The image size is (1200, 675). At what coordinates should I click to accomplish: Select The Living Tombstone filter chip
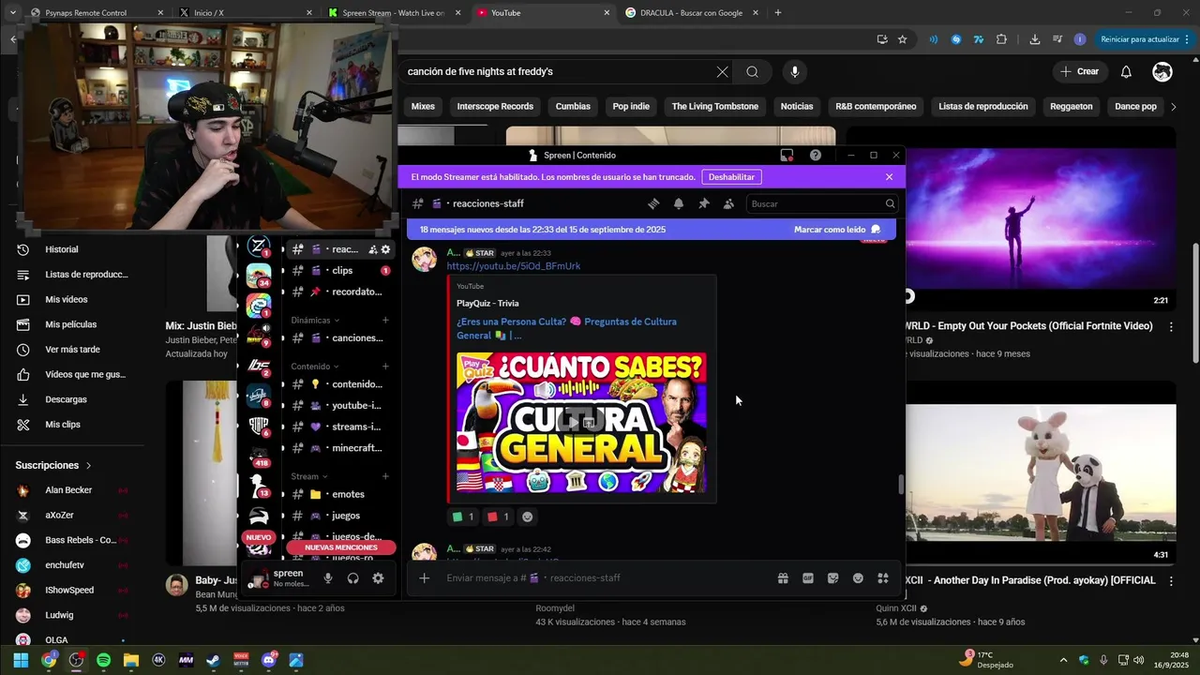point(715,107)
